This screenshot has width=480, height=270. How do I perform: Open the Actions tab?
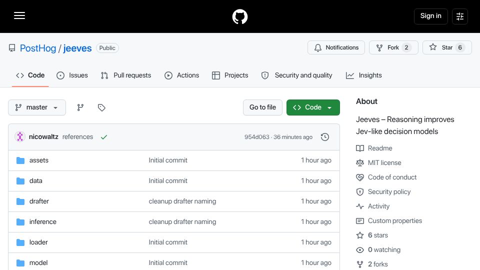182,75
